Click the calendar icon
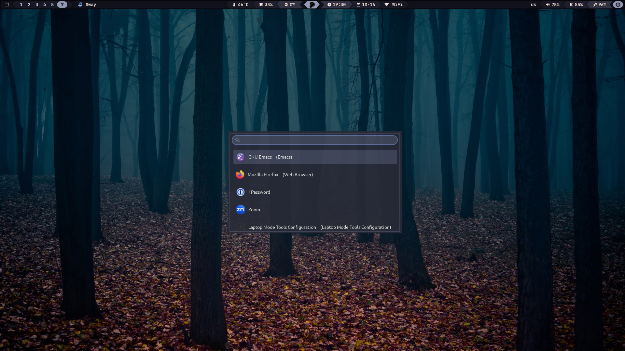 (358, 5)
